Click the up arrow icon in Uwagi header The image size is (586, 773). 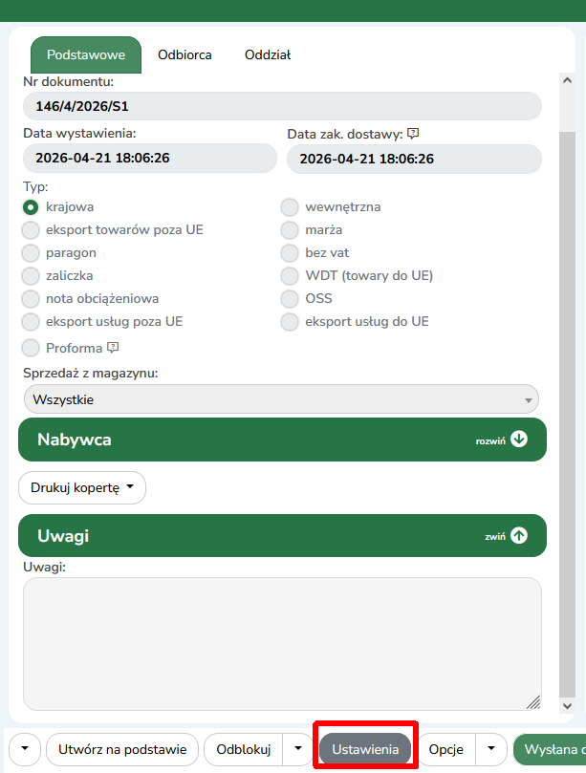click(x=519, y=536)
